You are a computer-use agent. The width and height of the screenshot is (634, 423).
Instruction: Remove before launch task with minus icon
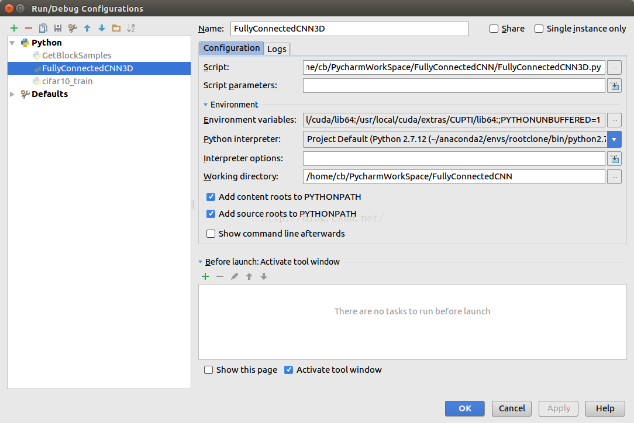(220, 276)
